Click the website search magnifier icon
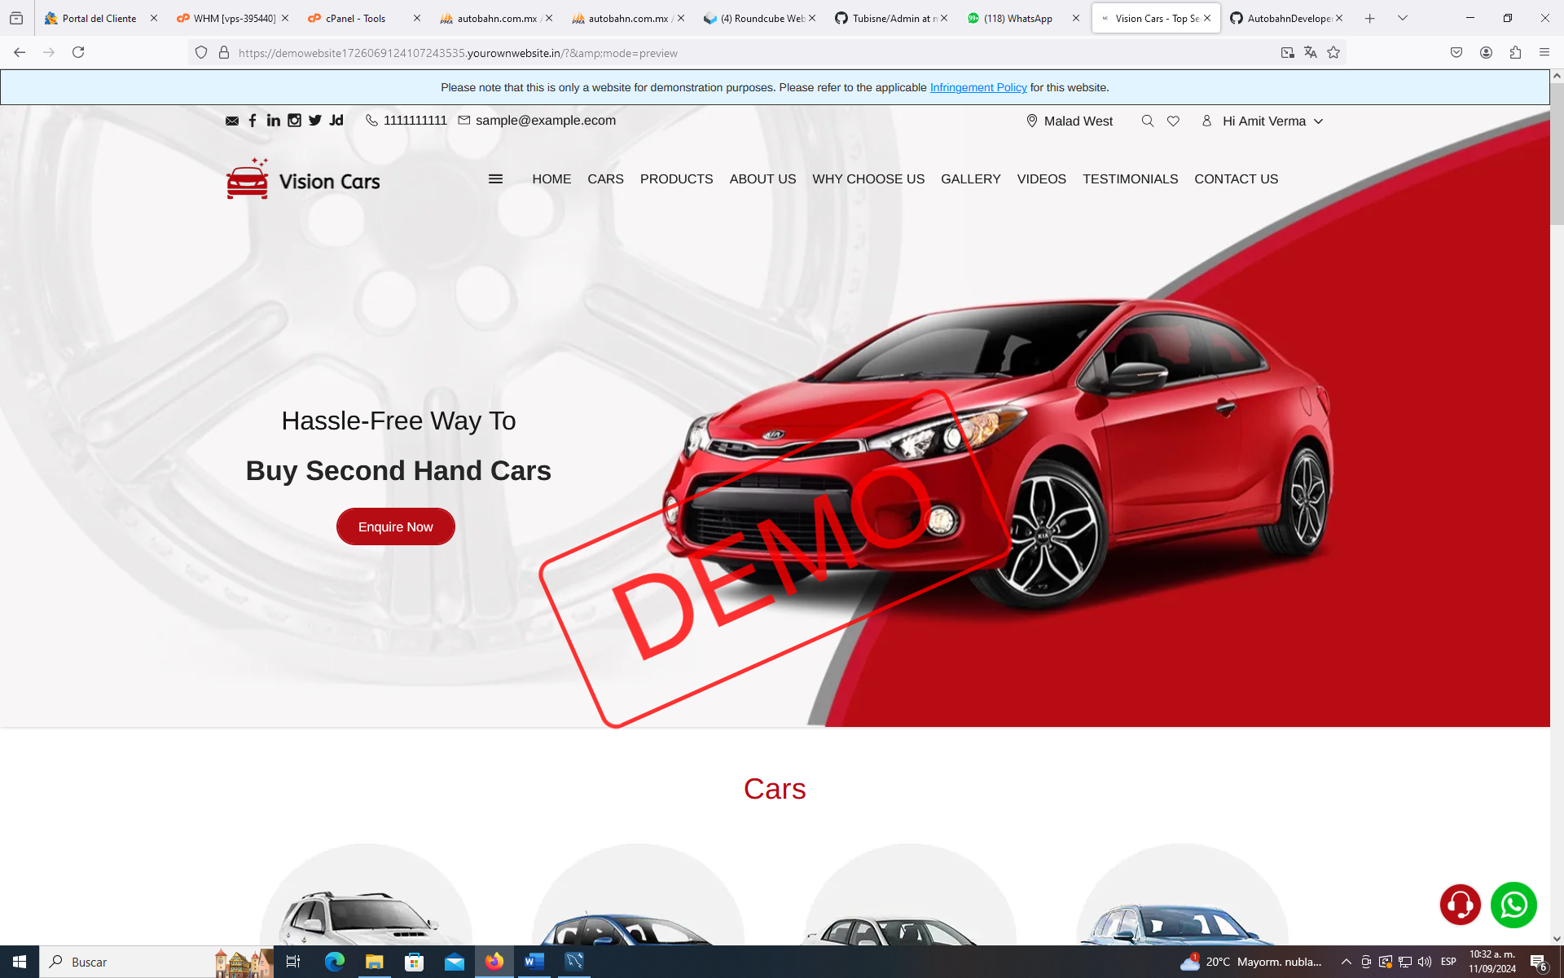1564x978 pixels. (1147, 121)
